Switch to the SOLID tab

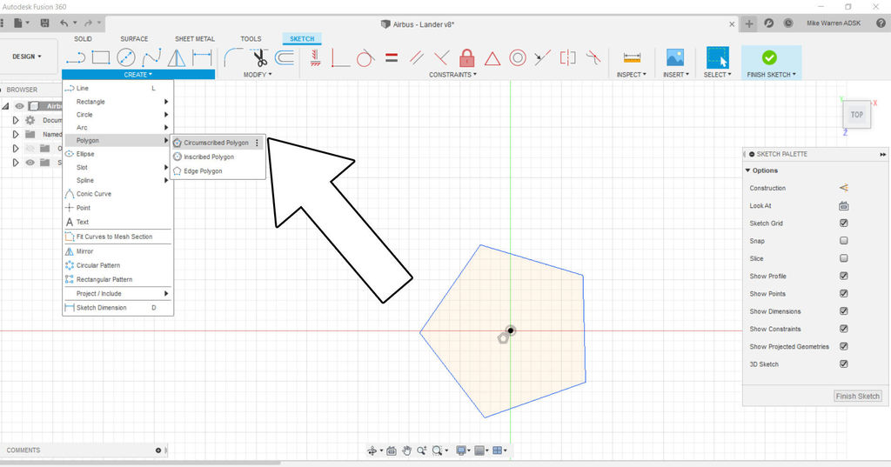point(83,38)
